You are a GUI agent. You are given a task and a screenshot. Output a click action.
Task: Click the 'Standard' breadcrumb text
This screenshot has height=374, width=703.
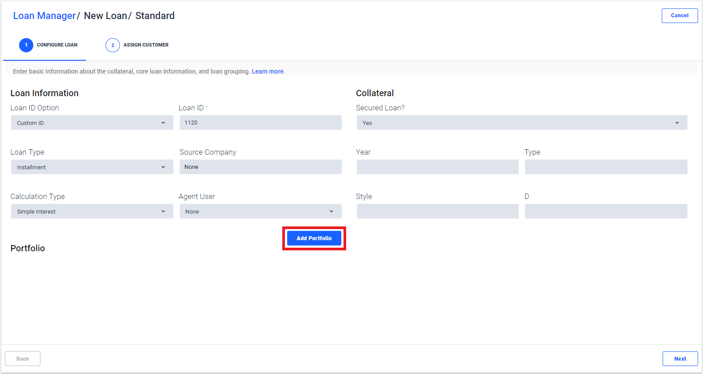coord(155,16)
